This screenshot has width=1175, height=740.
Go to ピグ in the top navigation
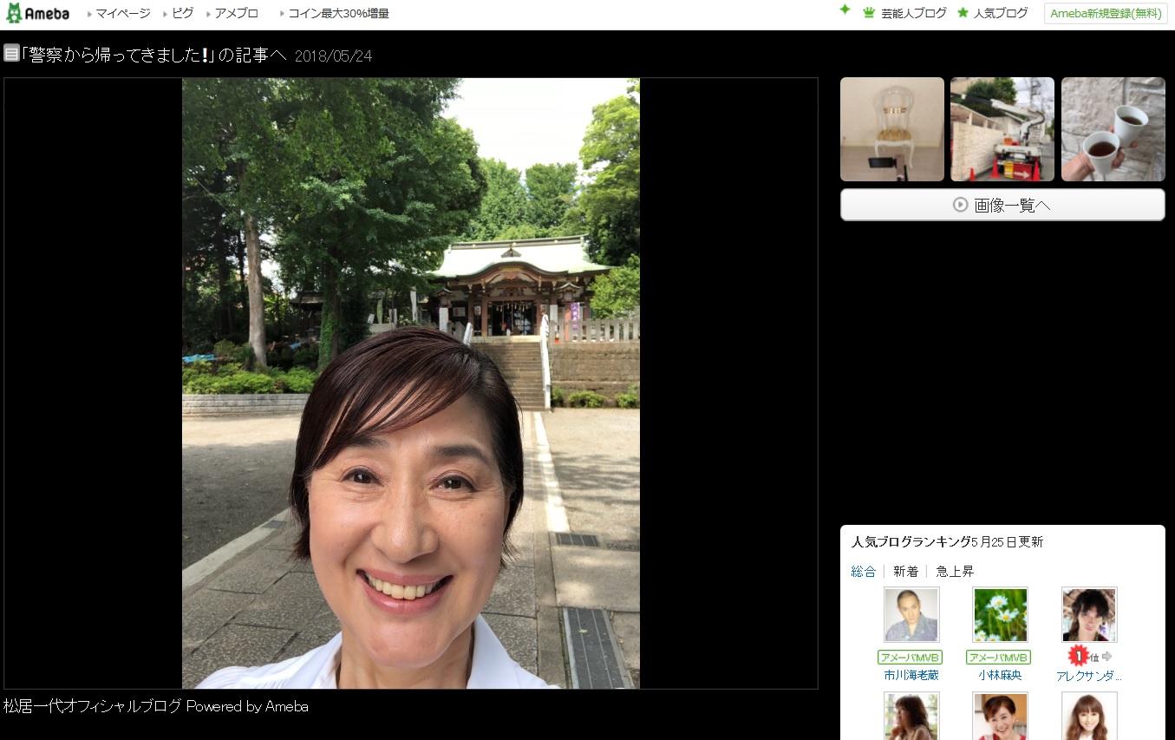[182, 13]
